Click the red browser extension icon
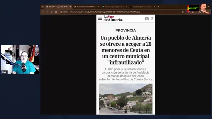 [189, 12]
